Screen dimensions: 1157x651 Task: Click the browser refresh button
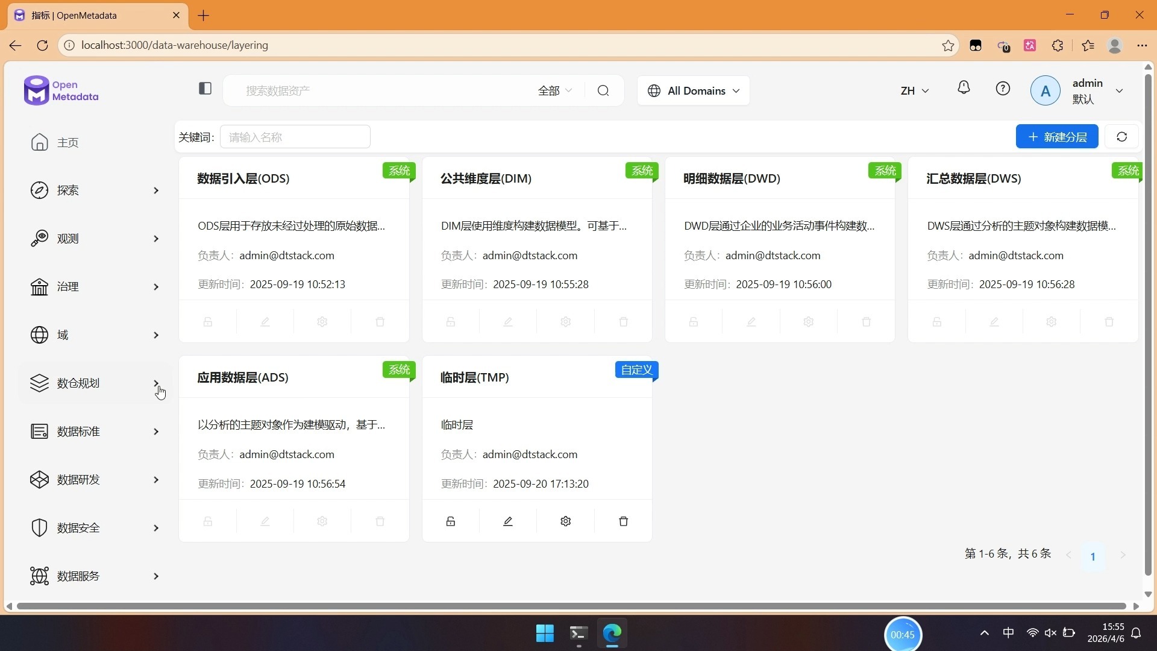pyautogui.click(x=42, y=45)
